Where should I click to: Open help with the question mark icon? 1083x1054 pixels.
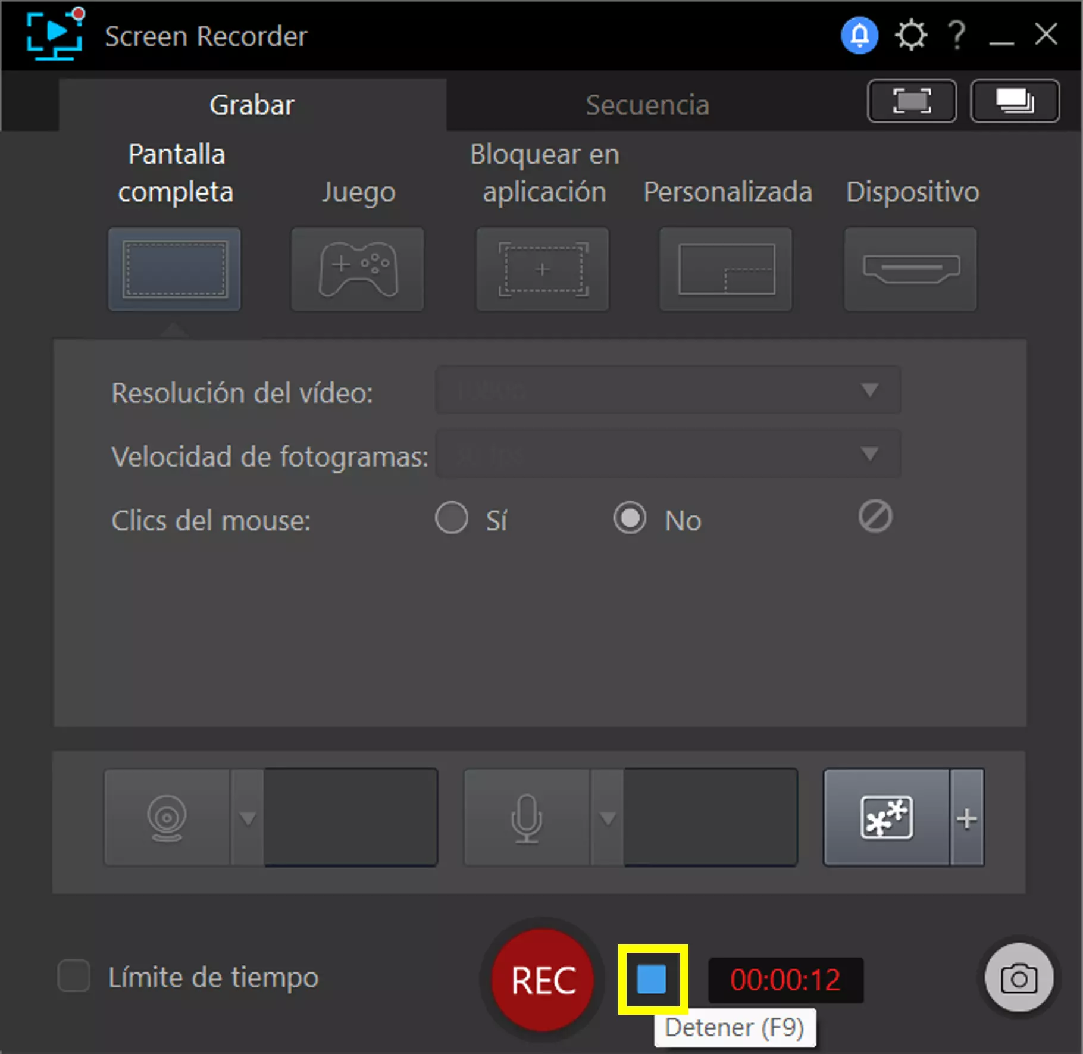click(x=957, y=36)
